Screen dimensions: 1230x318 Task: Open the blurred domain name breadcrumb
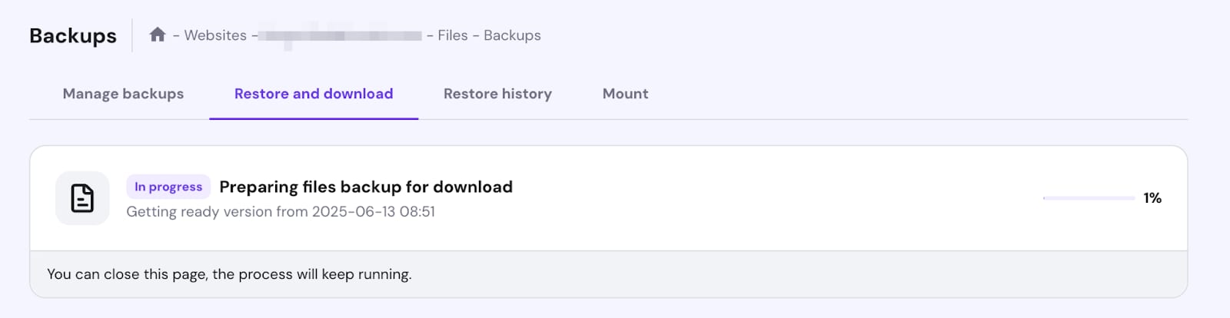(x=341, y=35)
